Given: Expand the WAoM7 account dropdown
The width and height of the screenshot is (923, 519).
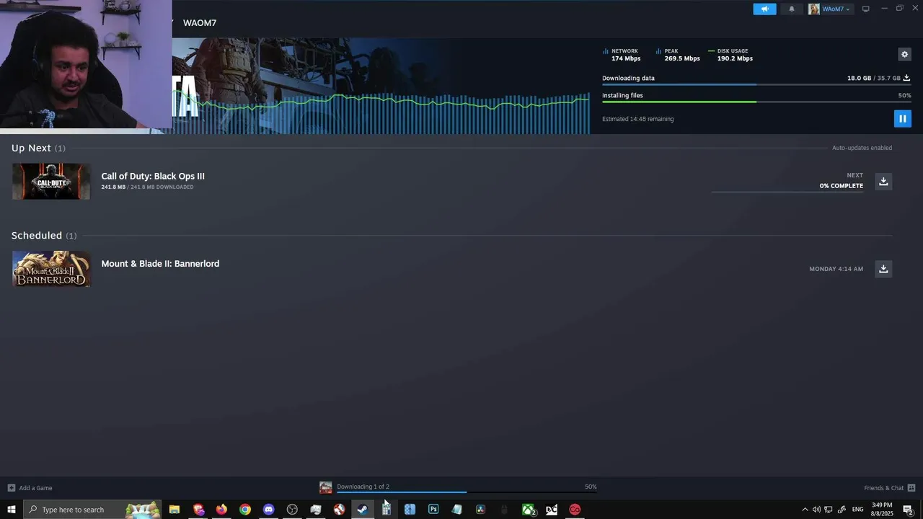Looking at the screenshot, I should (x=831, y=9).
